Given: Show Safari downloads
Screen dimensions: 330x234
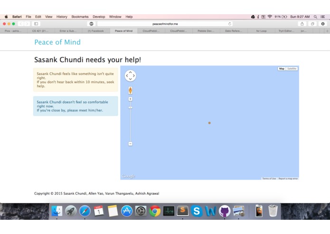Looking at the screenshot, I should [x=323, y=24].
